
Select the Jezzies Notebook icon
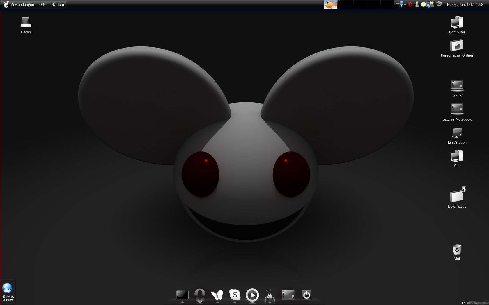[x=457, y=109]
